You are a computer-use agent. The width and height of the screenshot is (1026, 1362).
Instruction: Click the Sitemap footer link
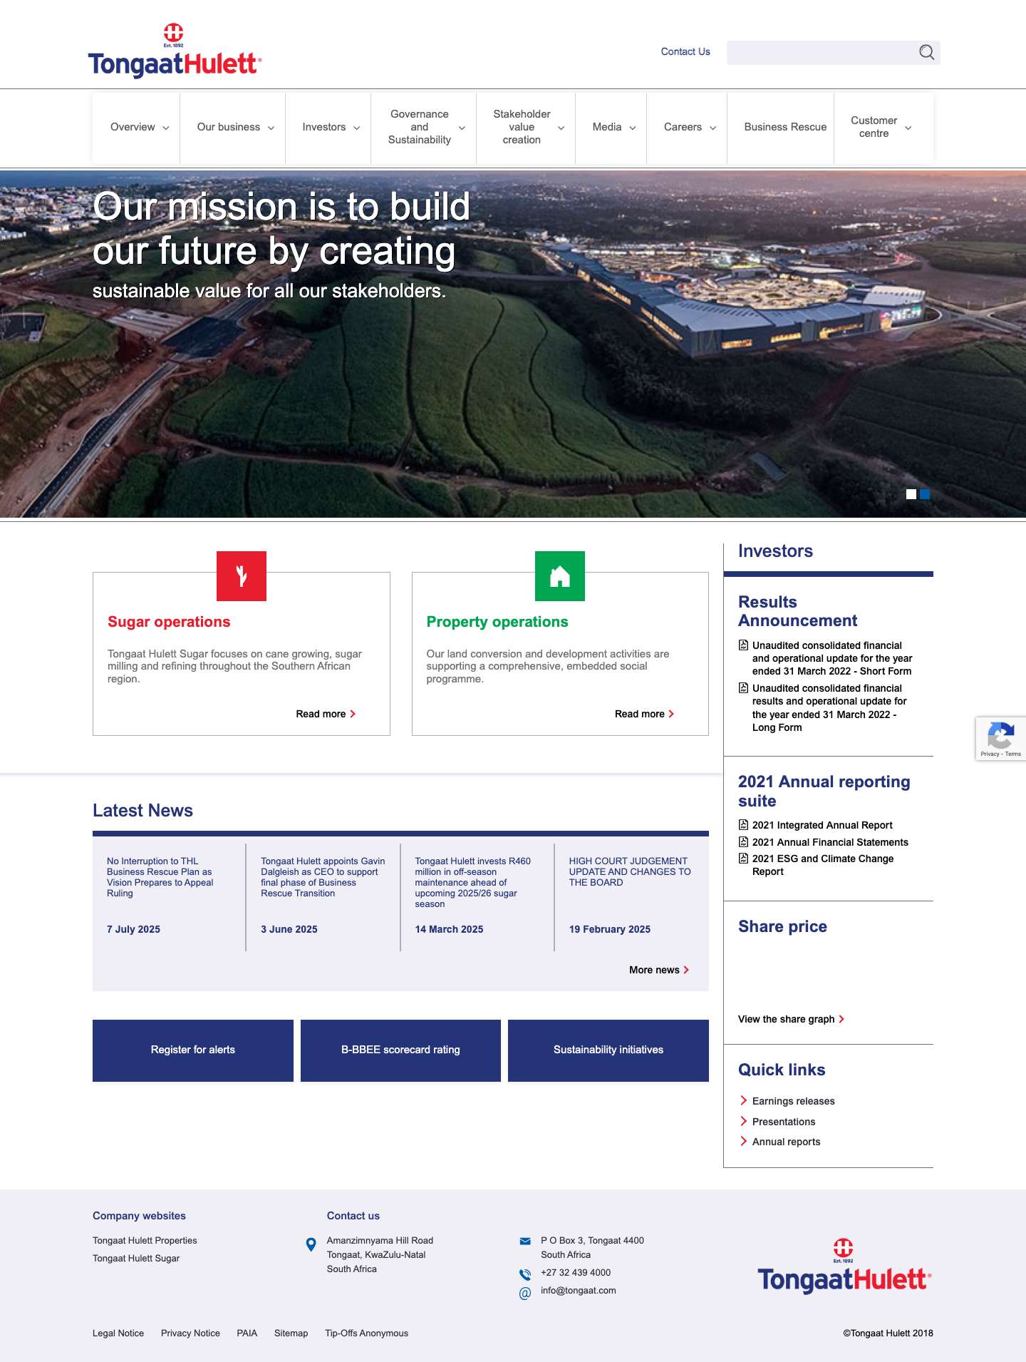(x=291, y=1333)
